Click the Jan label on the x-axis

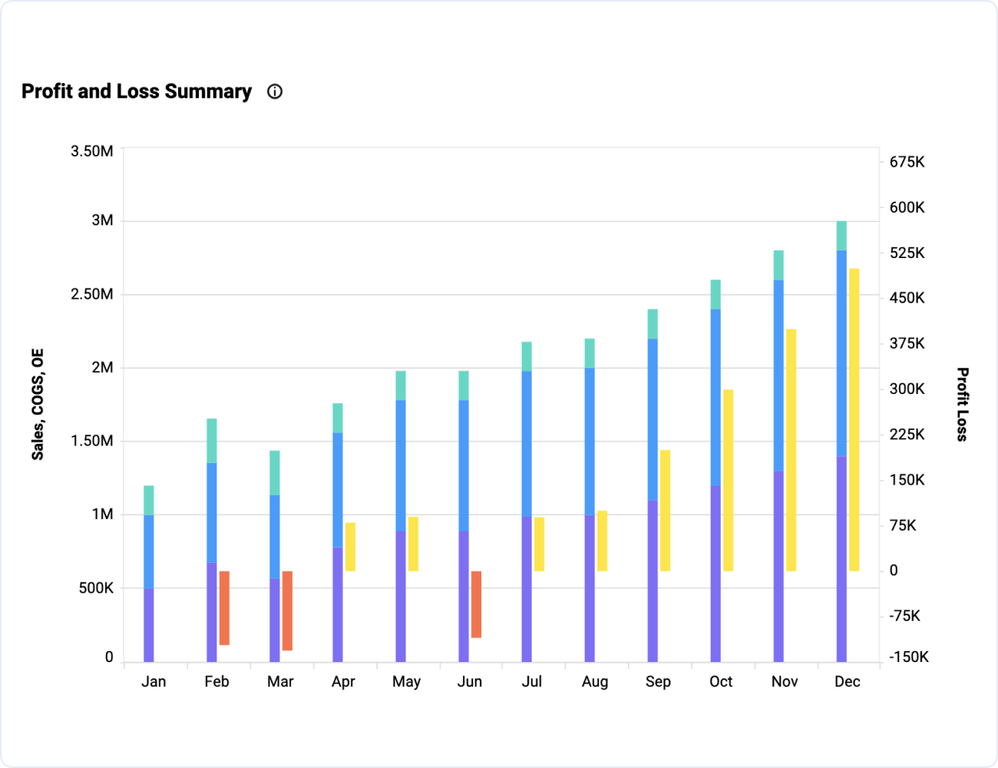[x=154, y=681]
